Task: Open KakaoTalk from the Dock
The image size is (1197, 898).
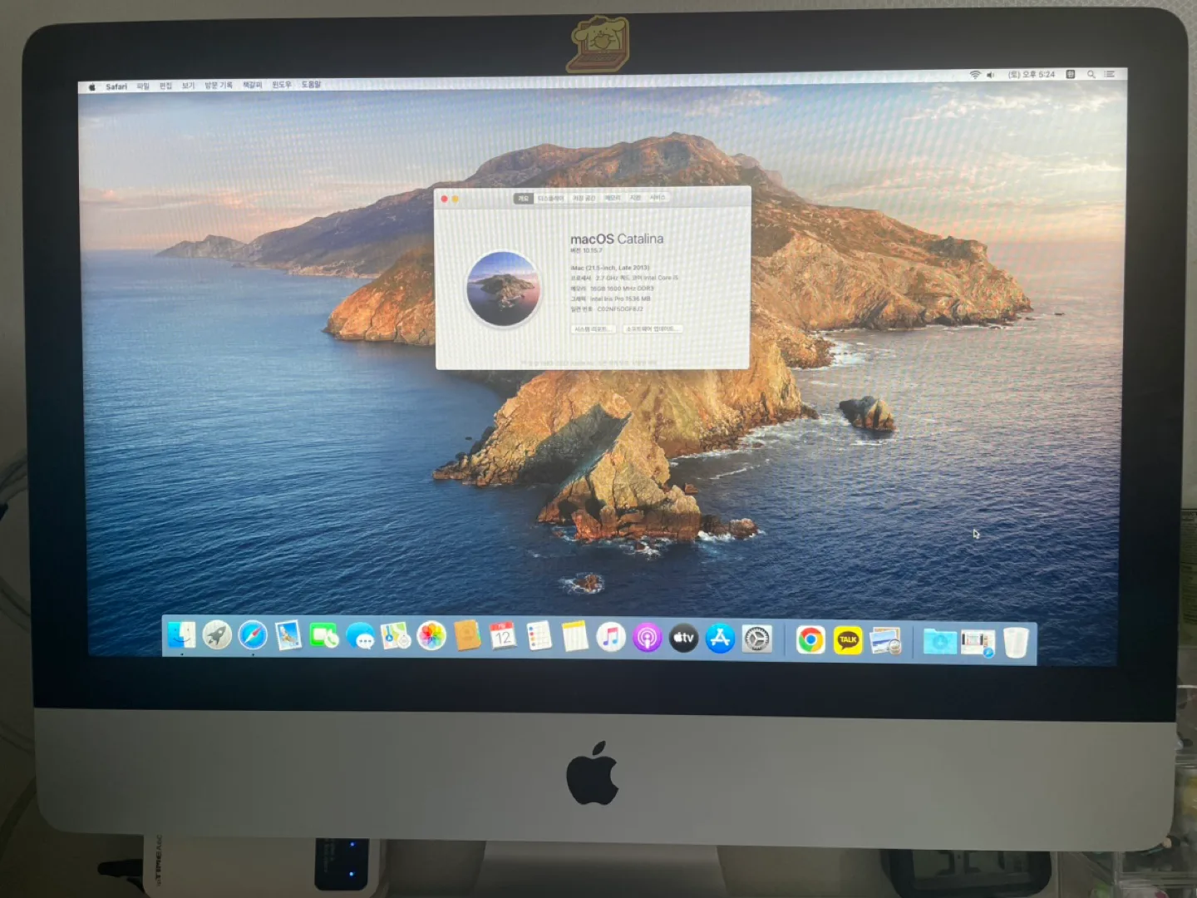Action: coord(848,640)
